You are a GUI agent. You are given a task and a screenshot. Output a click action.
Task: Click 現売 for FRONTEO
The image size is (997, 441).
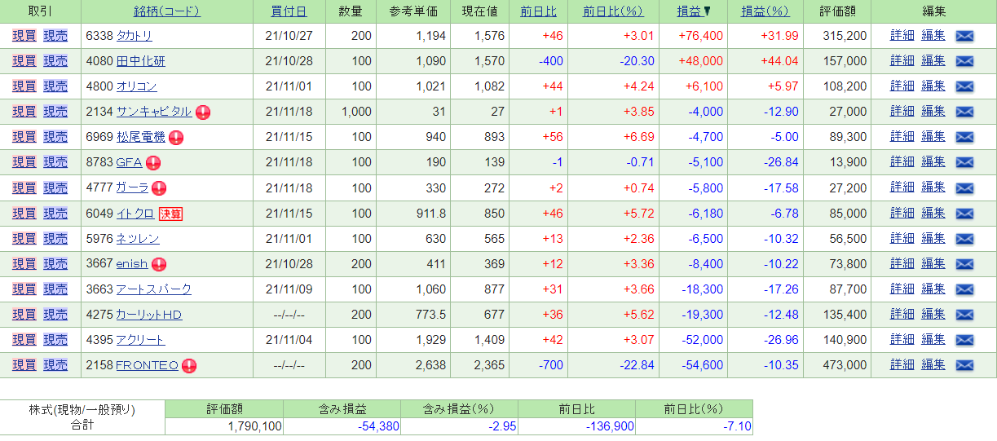55,365
